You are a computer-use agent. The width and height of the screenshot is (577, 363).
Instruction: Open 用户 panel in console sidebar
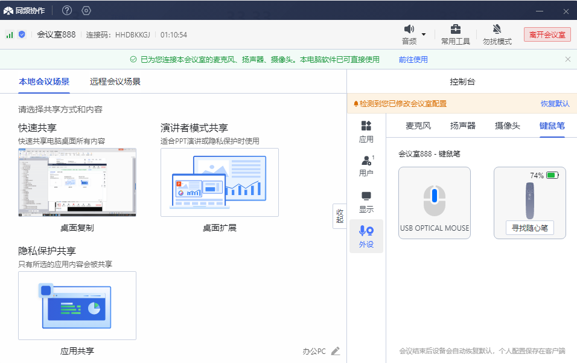pos(366,165)
